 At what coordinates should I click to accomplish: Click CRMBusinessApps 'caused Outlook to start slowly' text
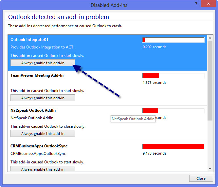tap(47, 162)
